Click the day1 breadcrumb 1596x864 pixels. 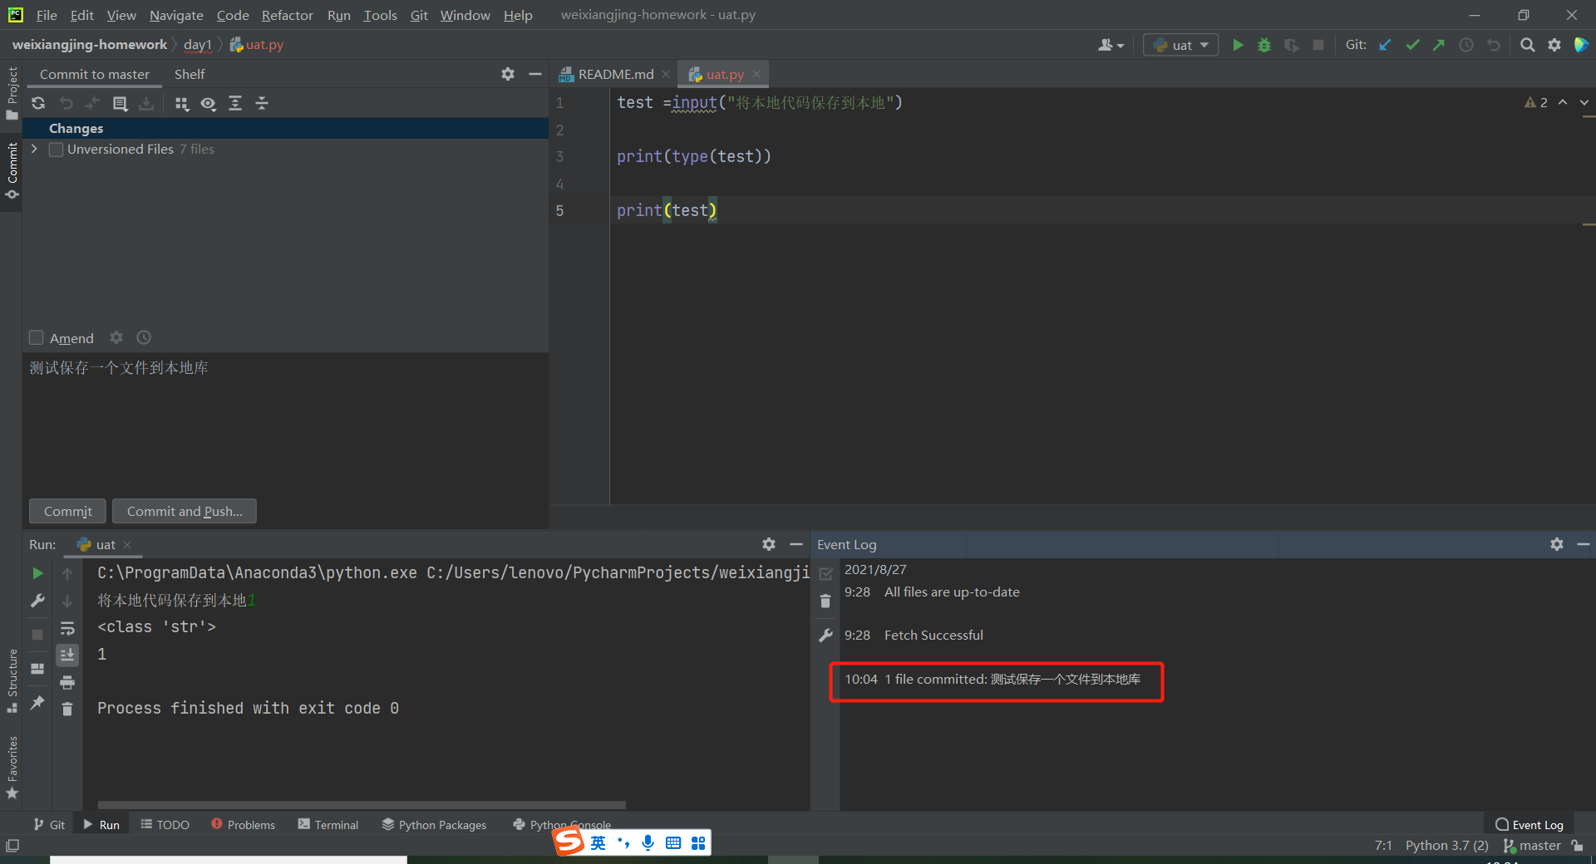tap(198, 45)
